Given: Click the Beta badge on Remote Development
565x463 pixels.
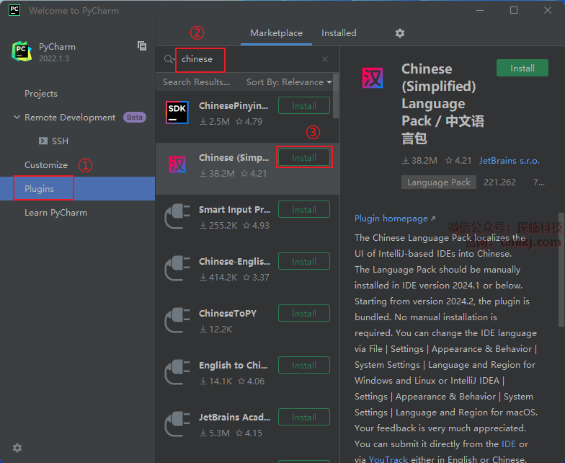Looking at the screenshot, I should pyautogui.click(x=134, y=117).
